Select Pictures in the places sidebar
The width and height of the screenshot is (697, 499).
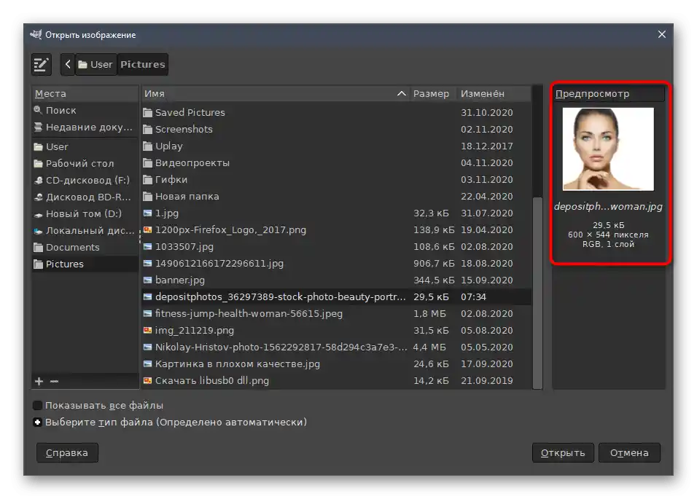[x=85, y=264]
